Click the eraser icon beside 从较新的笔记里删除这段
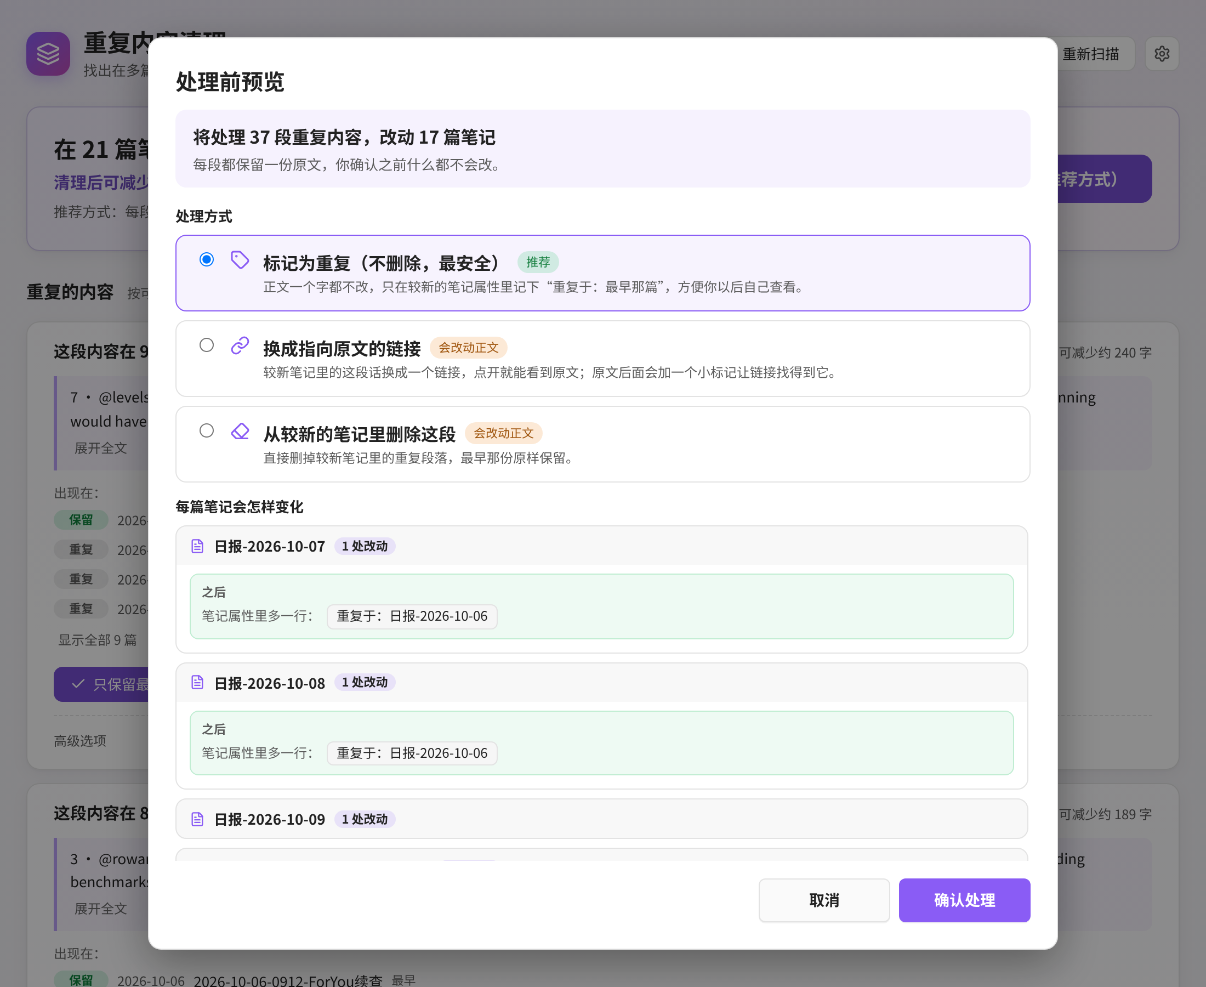This screenshot has height=987, width=1206. [x=240, y=431]
